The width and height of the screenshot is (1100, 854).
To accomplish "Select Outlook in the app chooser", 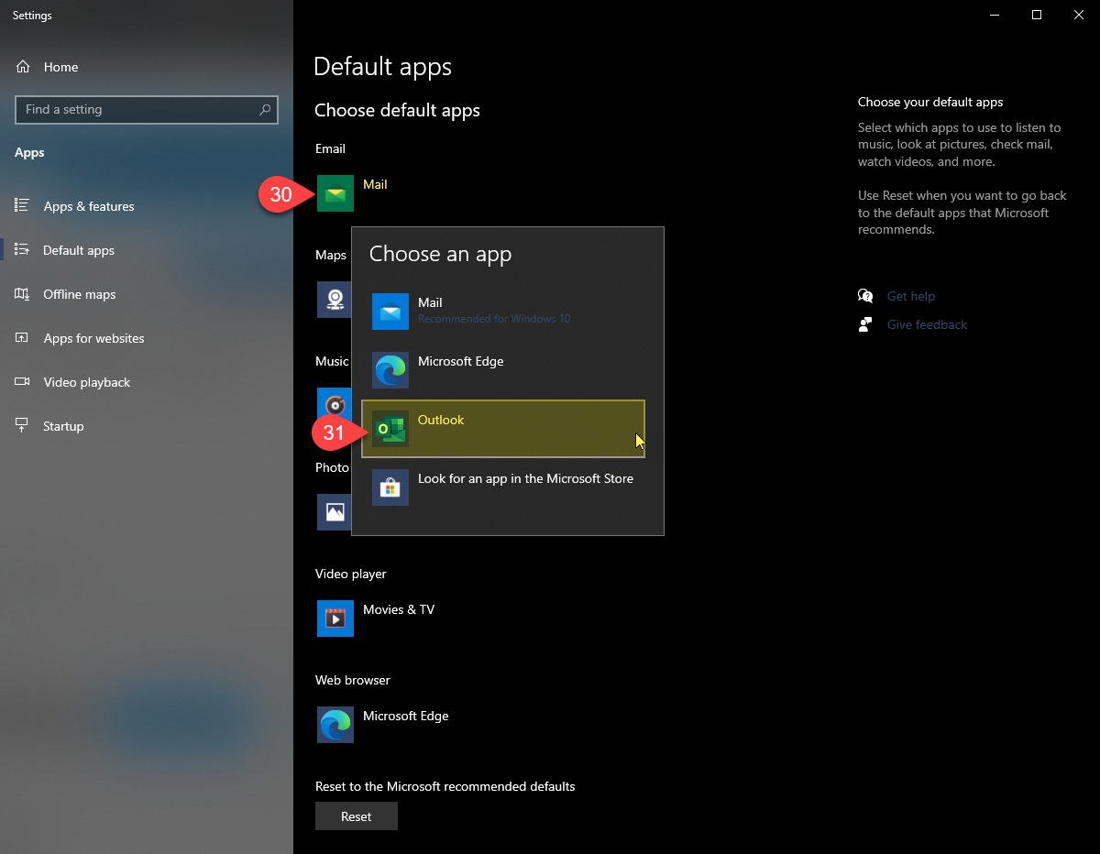I will (x=503, y=428).
